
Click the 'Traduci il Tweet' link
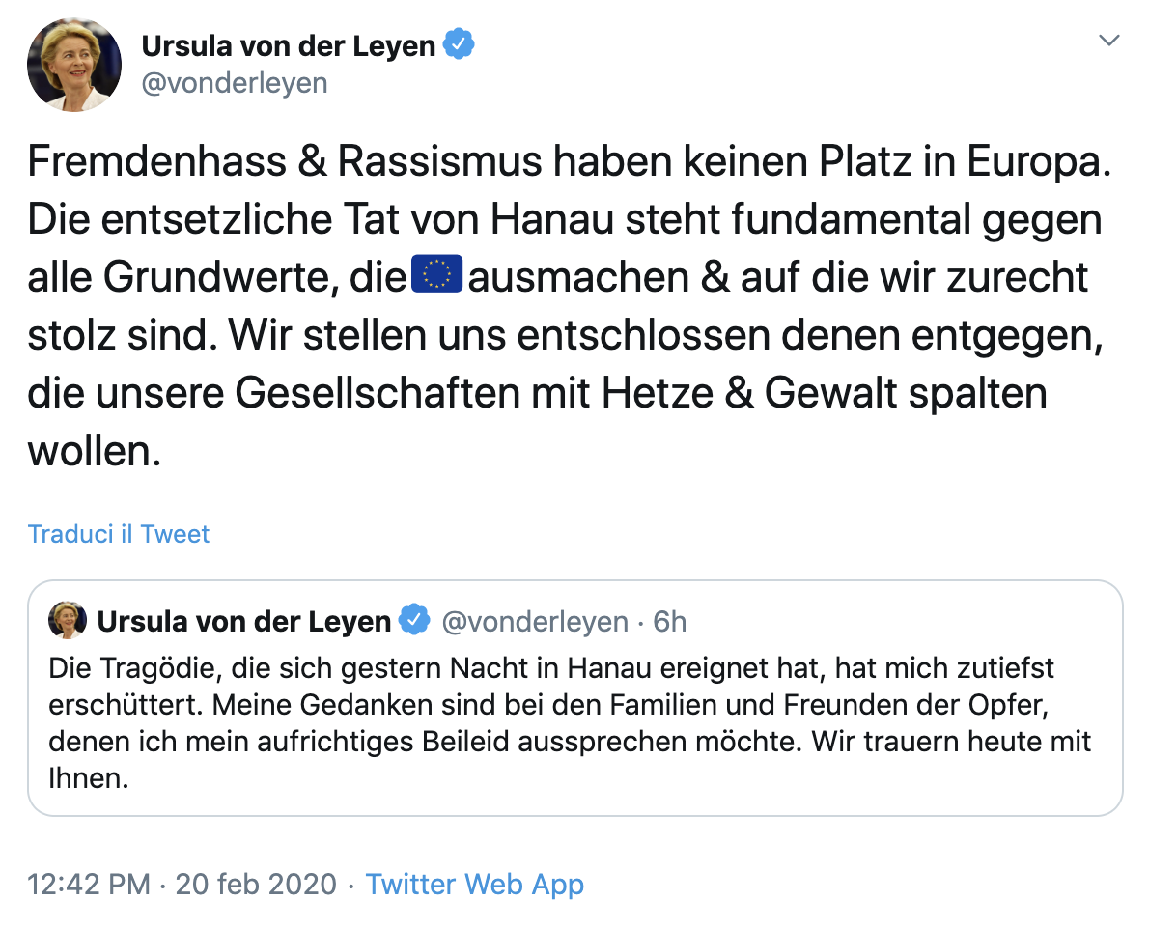119,534
